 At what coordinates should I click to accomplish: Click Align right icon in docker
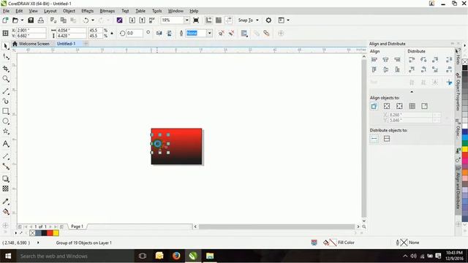pyautogui.click(x=397, y=60)
